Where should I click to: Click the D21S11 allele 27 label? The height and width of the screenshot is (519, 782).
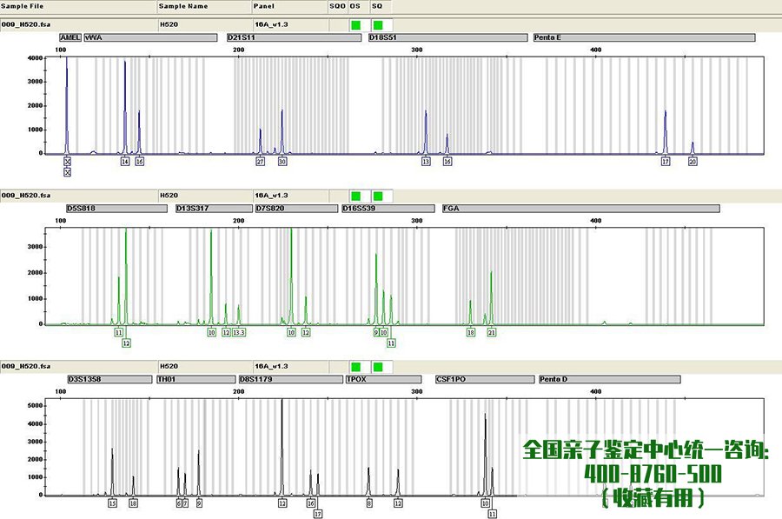[261, 162]
